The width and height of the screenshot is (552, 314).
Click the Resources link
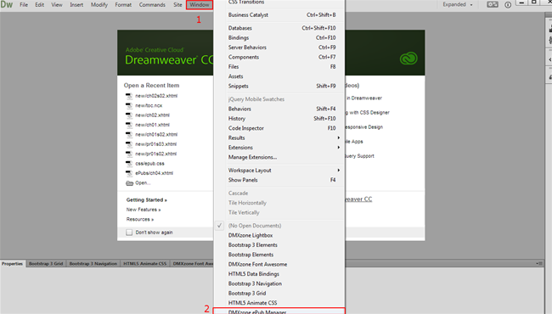140,219
